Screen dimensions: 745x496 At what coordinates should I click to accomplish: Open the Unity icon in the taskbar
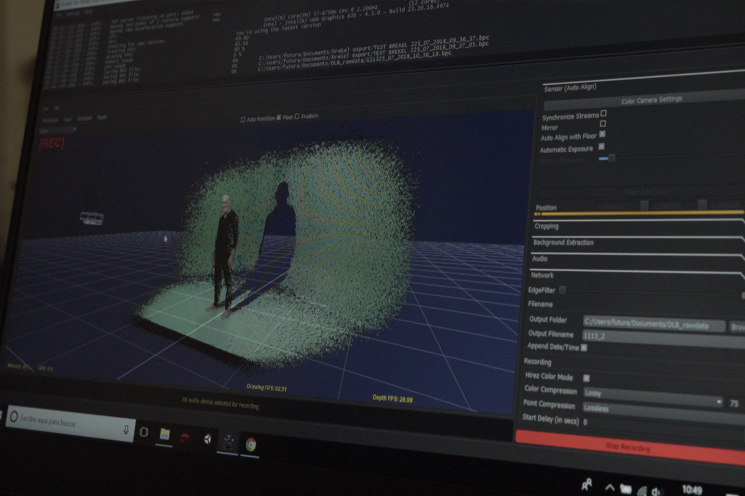tap(207, 439)
